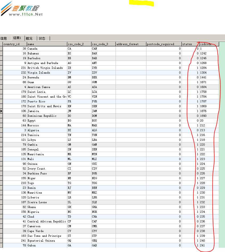Open the 状态 tab
This screenshot has width=225, height=252.
42,38
